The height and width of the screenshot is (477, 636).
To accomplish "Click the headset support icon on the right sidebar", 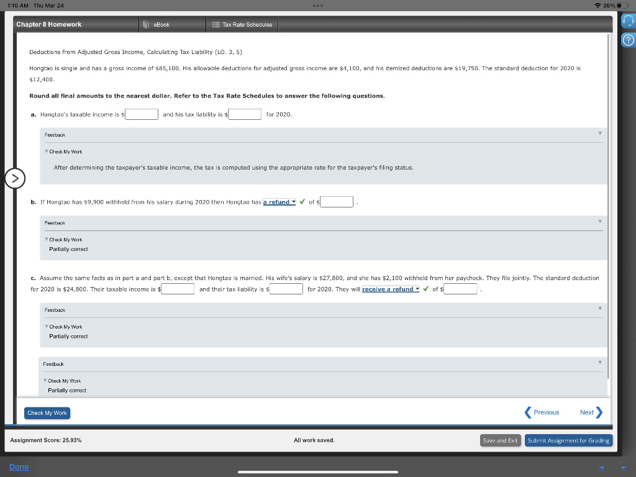I will pos(627,21).
